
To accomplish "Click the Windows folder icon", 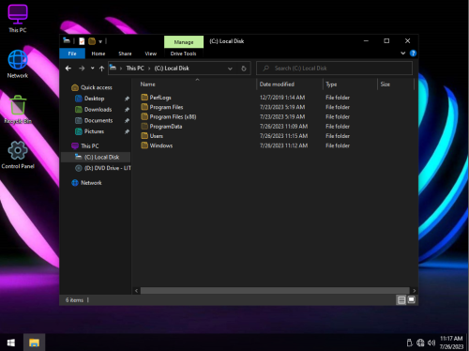I will (144, 145).
